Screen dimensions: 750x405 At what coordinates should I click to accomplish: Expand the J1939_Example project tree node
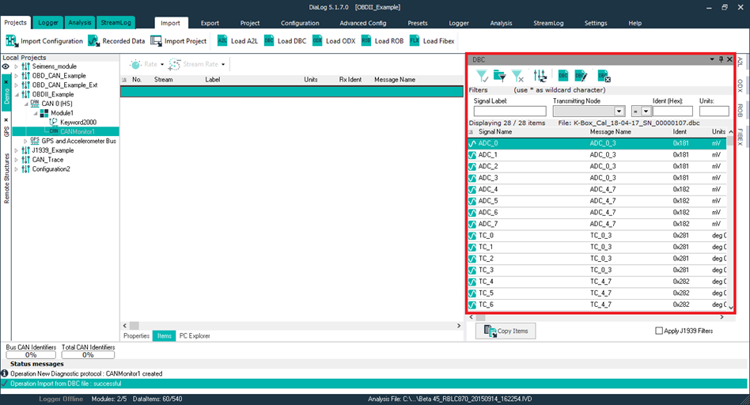pos(17,150)
